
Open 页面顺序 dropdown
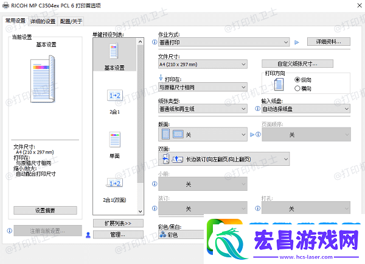pyautogui.click(x=306, y=134)
